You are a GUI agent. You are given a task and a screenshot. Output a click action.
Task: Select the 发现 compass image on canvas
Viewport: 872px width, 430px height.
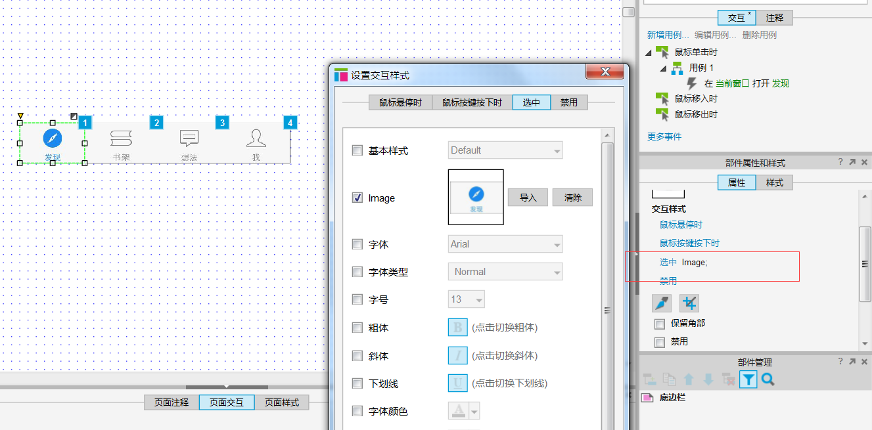53,139
